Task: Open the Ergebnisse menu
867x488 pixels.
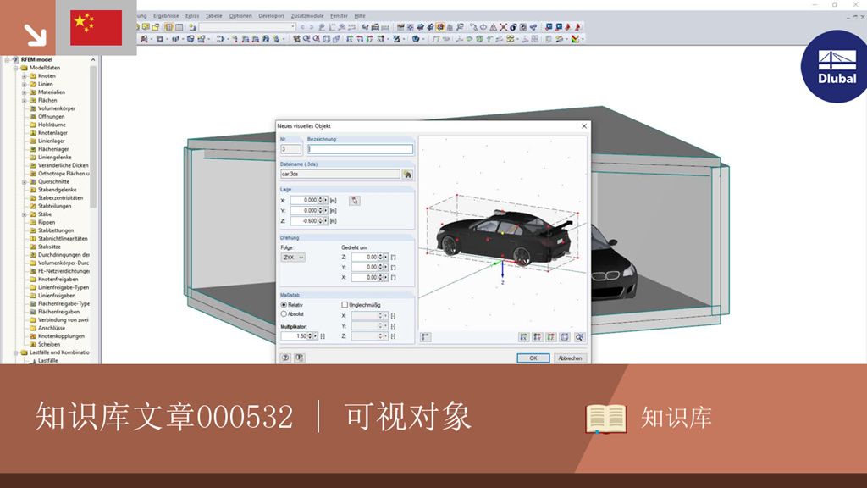Action: (166, 16)
